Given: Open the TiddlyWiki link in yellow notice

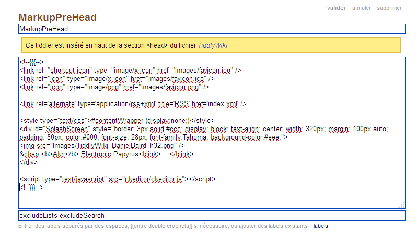Looking at the screenshot, I should point(213,45).
